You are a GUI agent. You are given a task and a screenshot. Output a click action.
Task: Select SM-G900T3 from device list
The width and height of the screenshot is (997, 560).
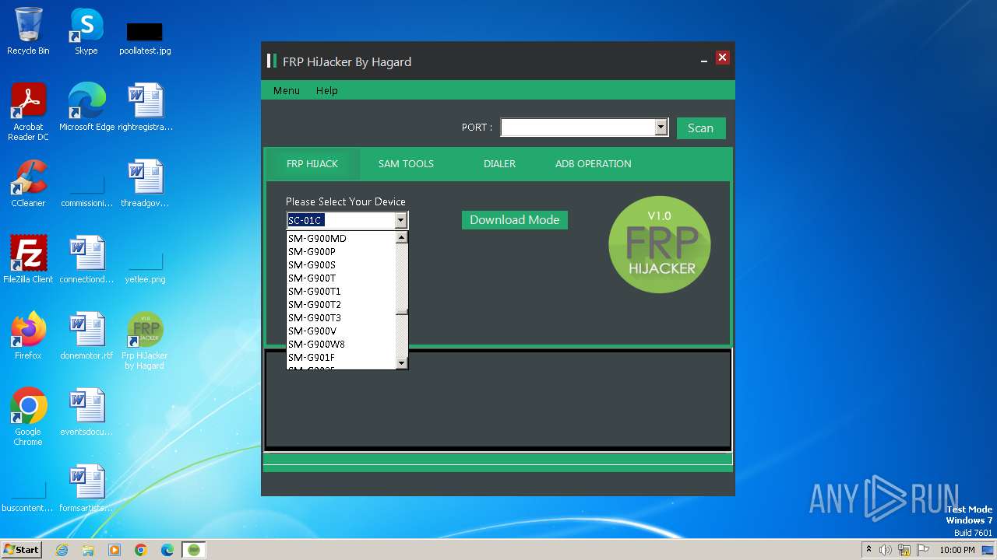(341, 317)
